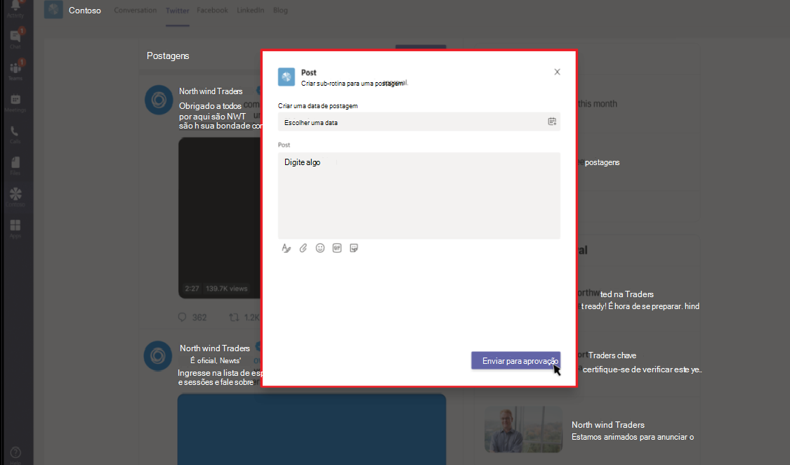
Task: Open the GIF picker icon
Action: pyautogui.click(x=337, y=248)
